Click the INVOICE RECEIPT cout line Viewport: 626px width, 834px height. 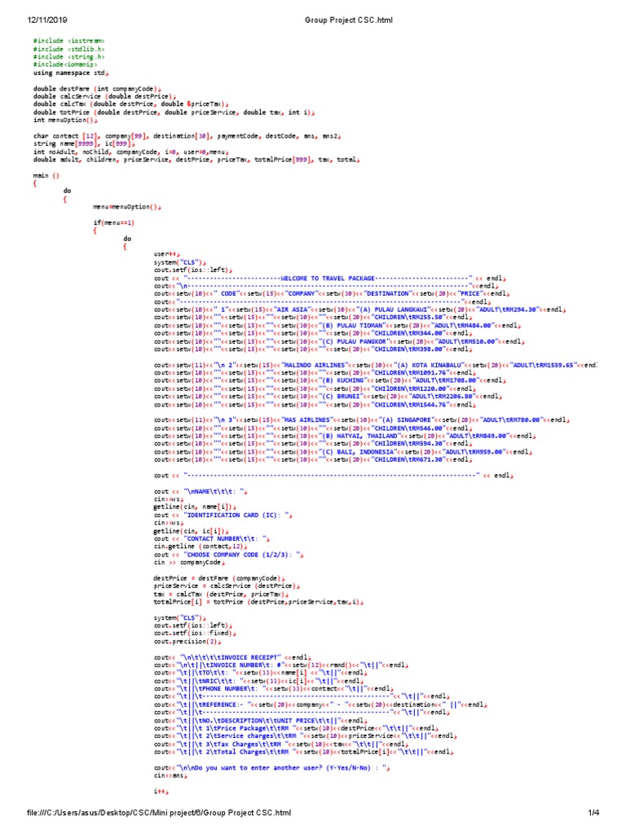[x=232, y=658]
